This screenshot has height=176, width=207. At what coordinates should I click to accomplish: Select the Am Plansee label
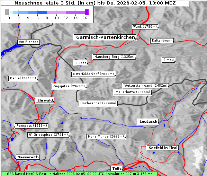pos(28,42)
